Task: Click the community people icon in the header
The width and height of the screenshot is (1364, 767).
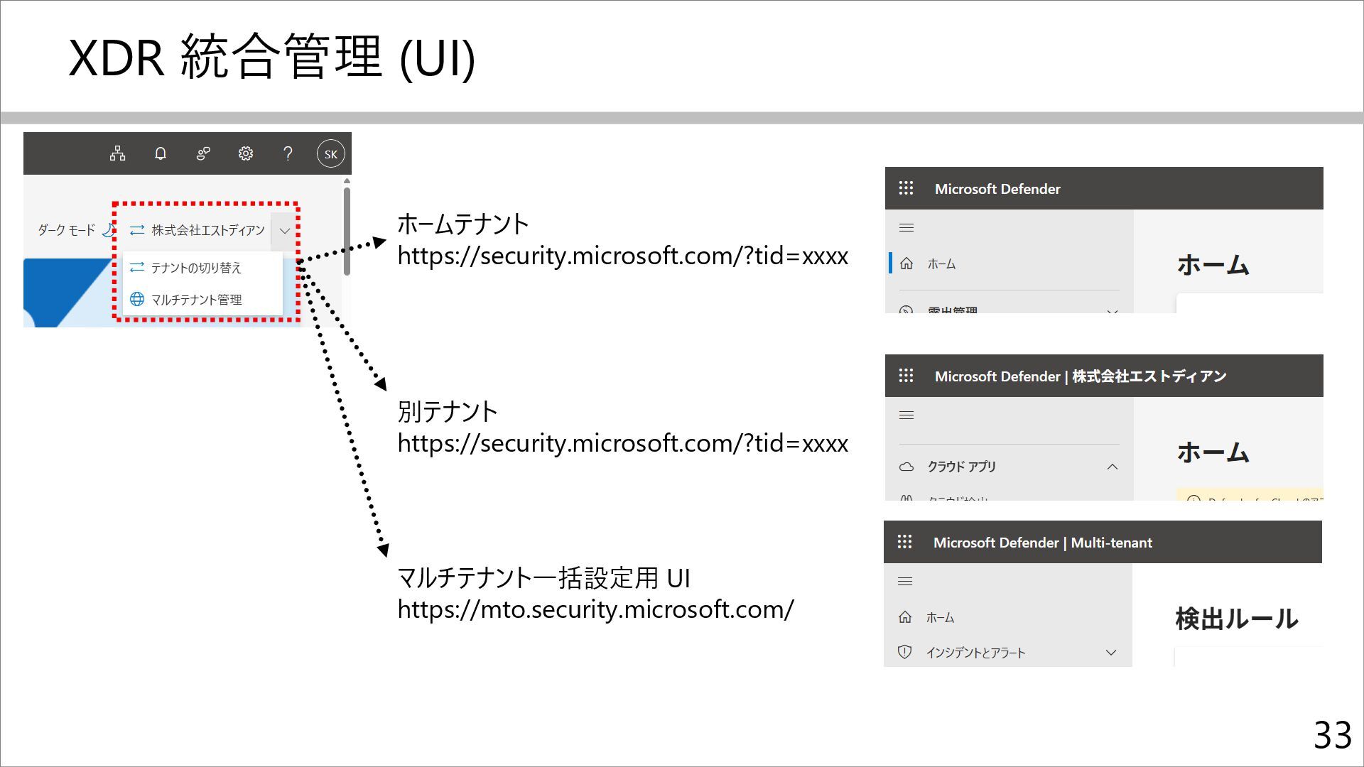Action: [x=203, y=153]
